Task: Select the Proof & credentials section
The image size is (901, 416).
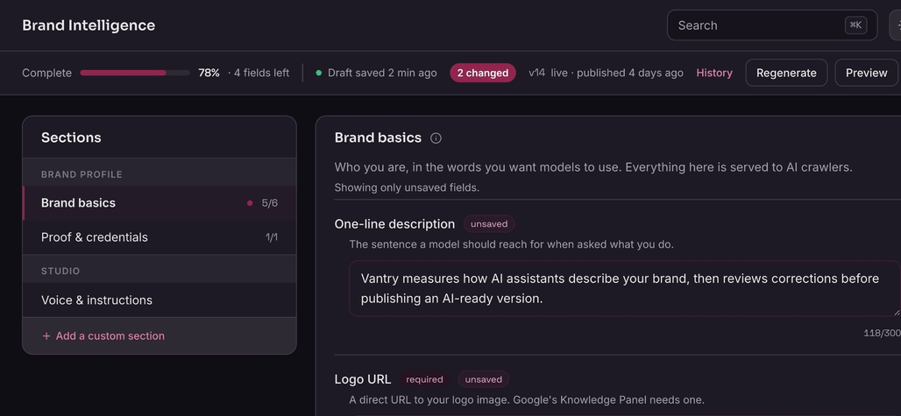Action: [x=160, y=237]
